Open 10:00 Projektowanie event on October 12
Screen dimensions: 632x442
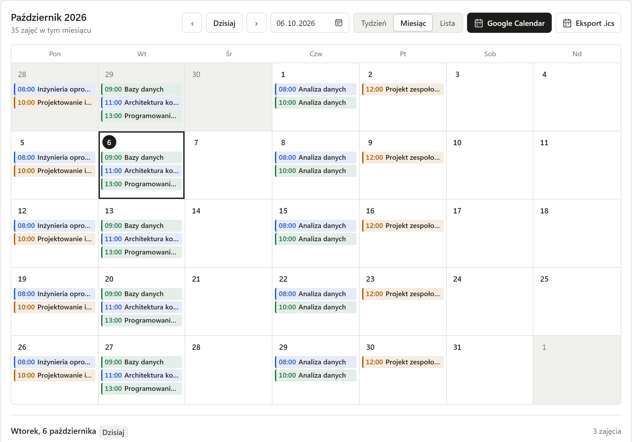[55, 239]
